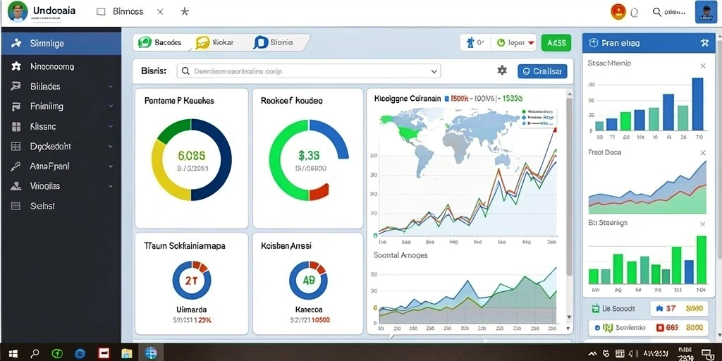
Task: Click the gear settings icon beside search
Action: (502, 71)
